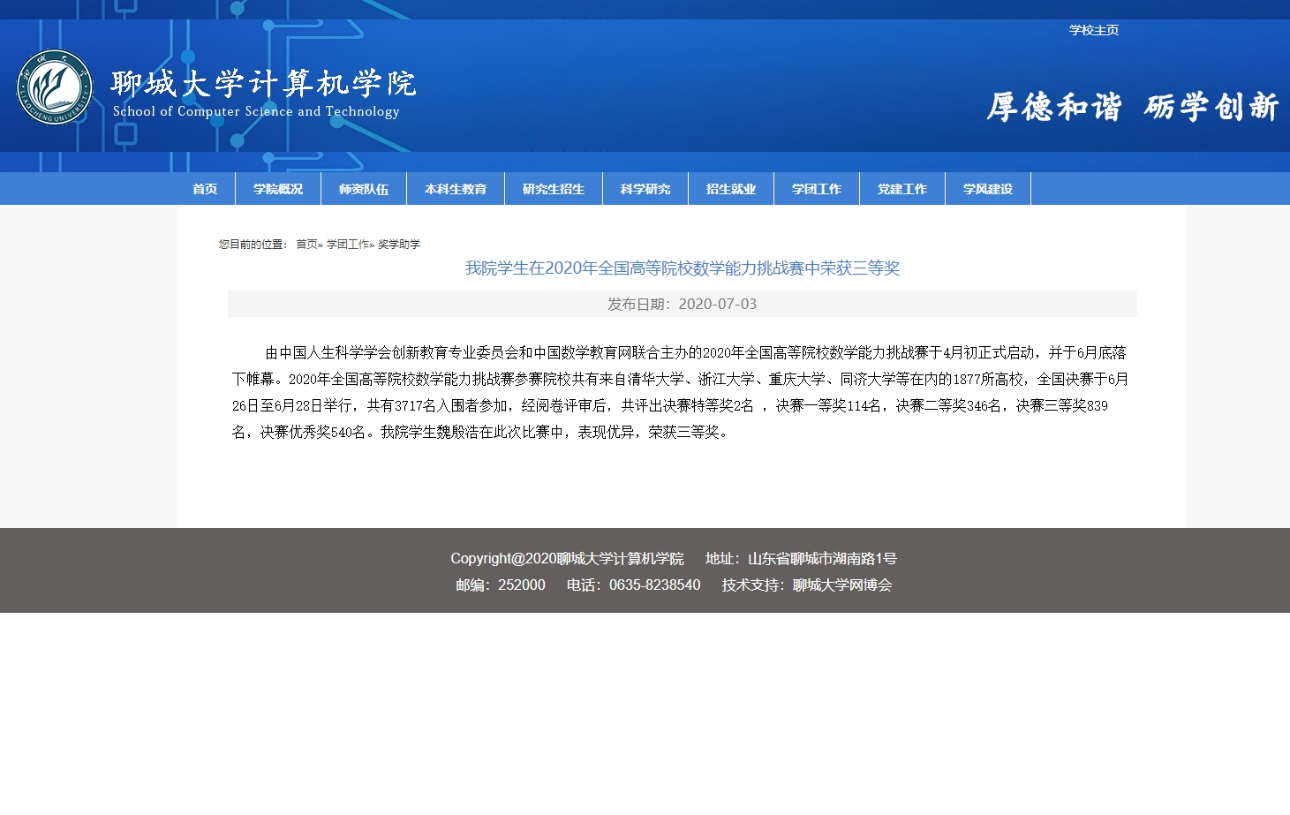The width and height of the screenshot is (1290, 815).
Task: Open the 学校主页 link
Action: pos(1093,30)
